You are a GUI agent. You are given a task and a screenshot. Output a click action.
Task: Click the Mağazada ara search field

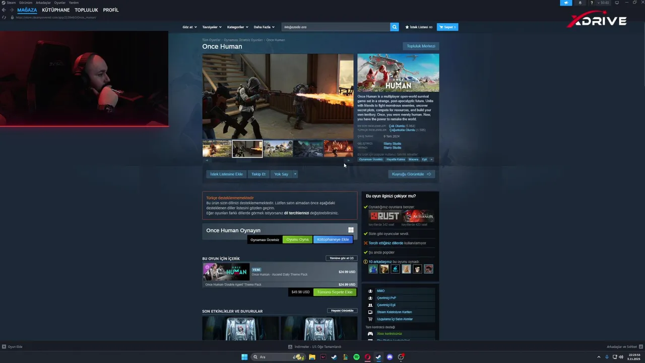[x=336, y=27]
